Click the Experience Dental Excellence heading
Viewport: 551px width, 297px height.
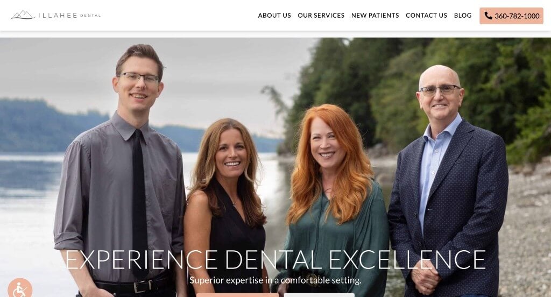tap(275, 260)
